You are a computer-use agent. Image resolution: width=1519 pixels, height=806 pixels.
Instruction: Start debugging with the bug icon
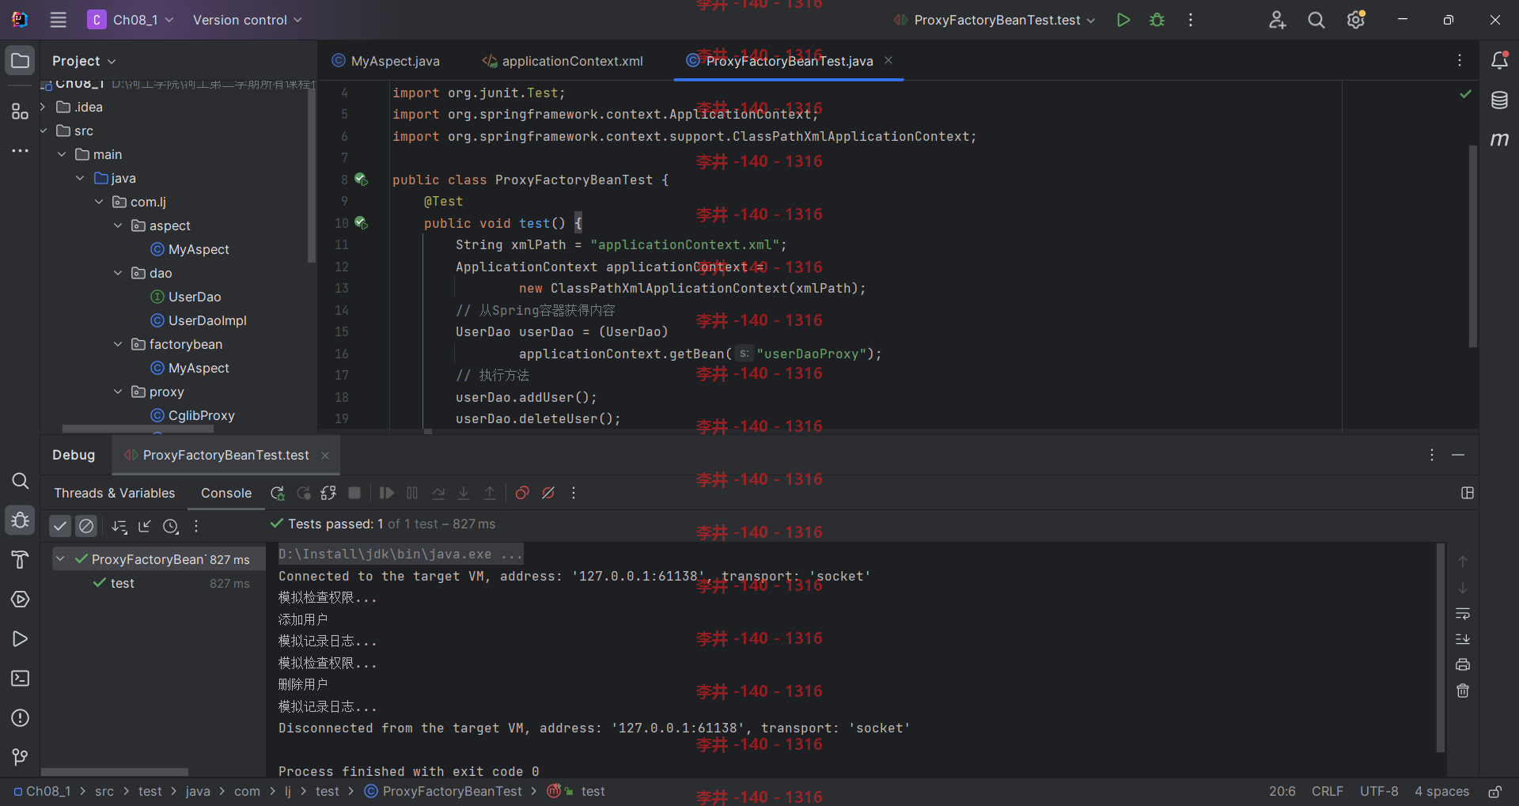coord(1157,20)
